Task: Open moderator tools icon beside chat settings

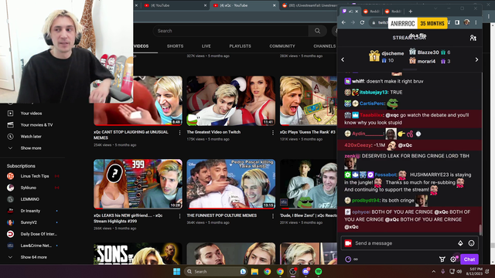Action: [442, 259]
